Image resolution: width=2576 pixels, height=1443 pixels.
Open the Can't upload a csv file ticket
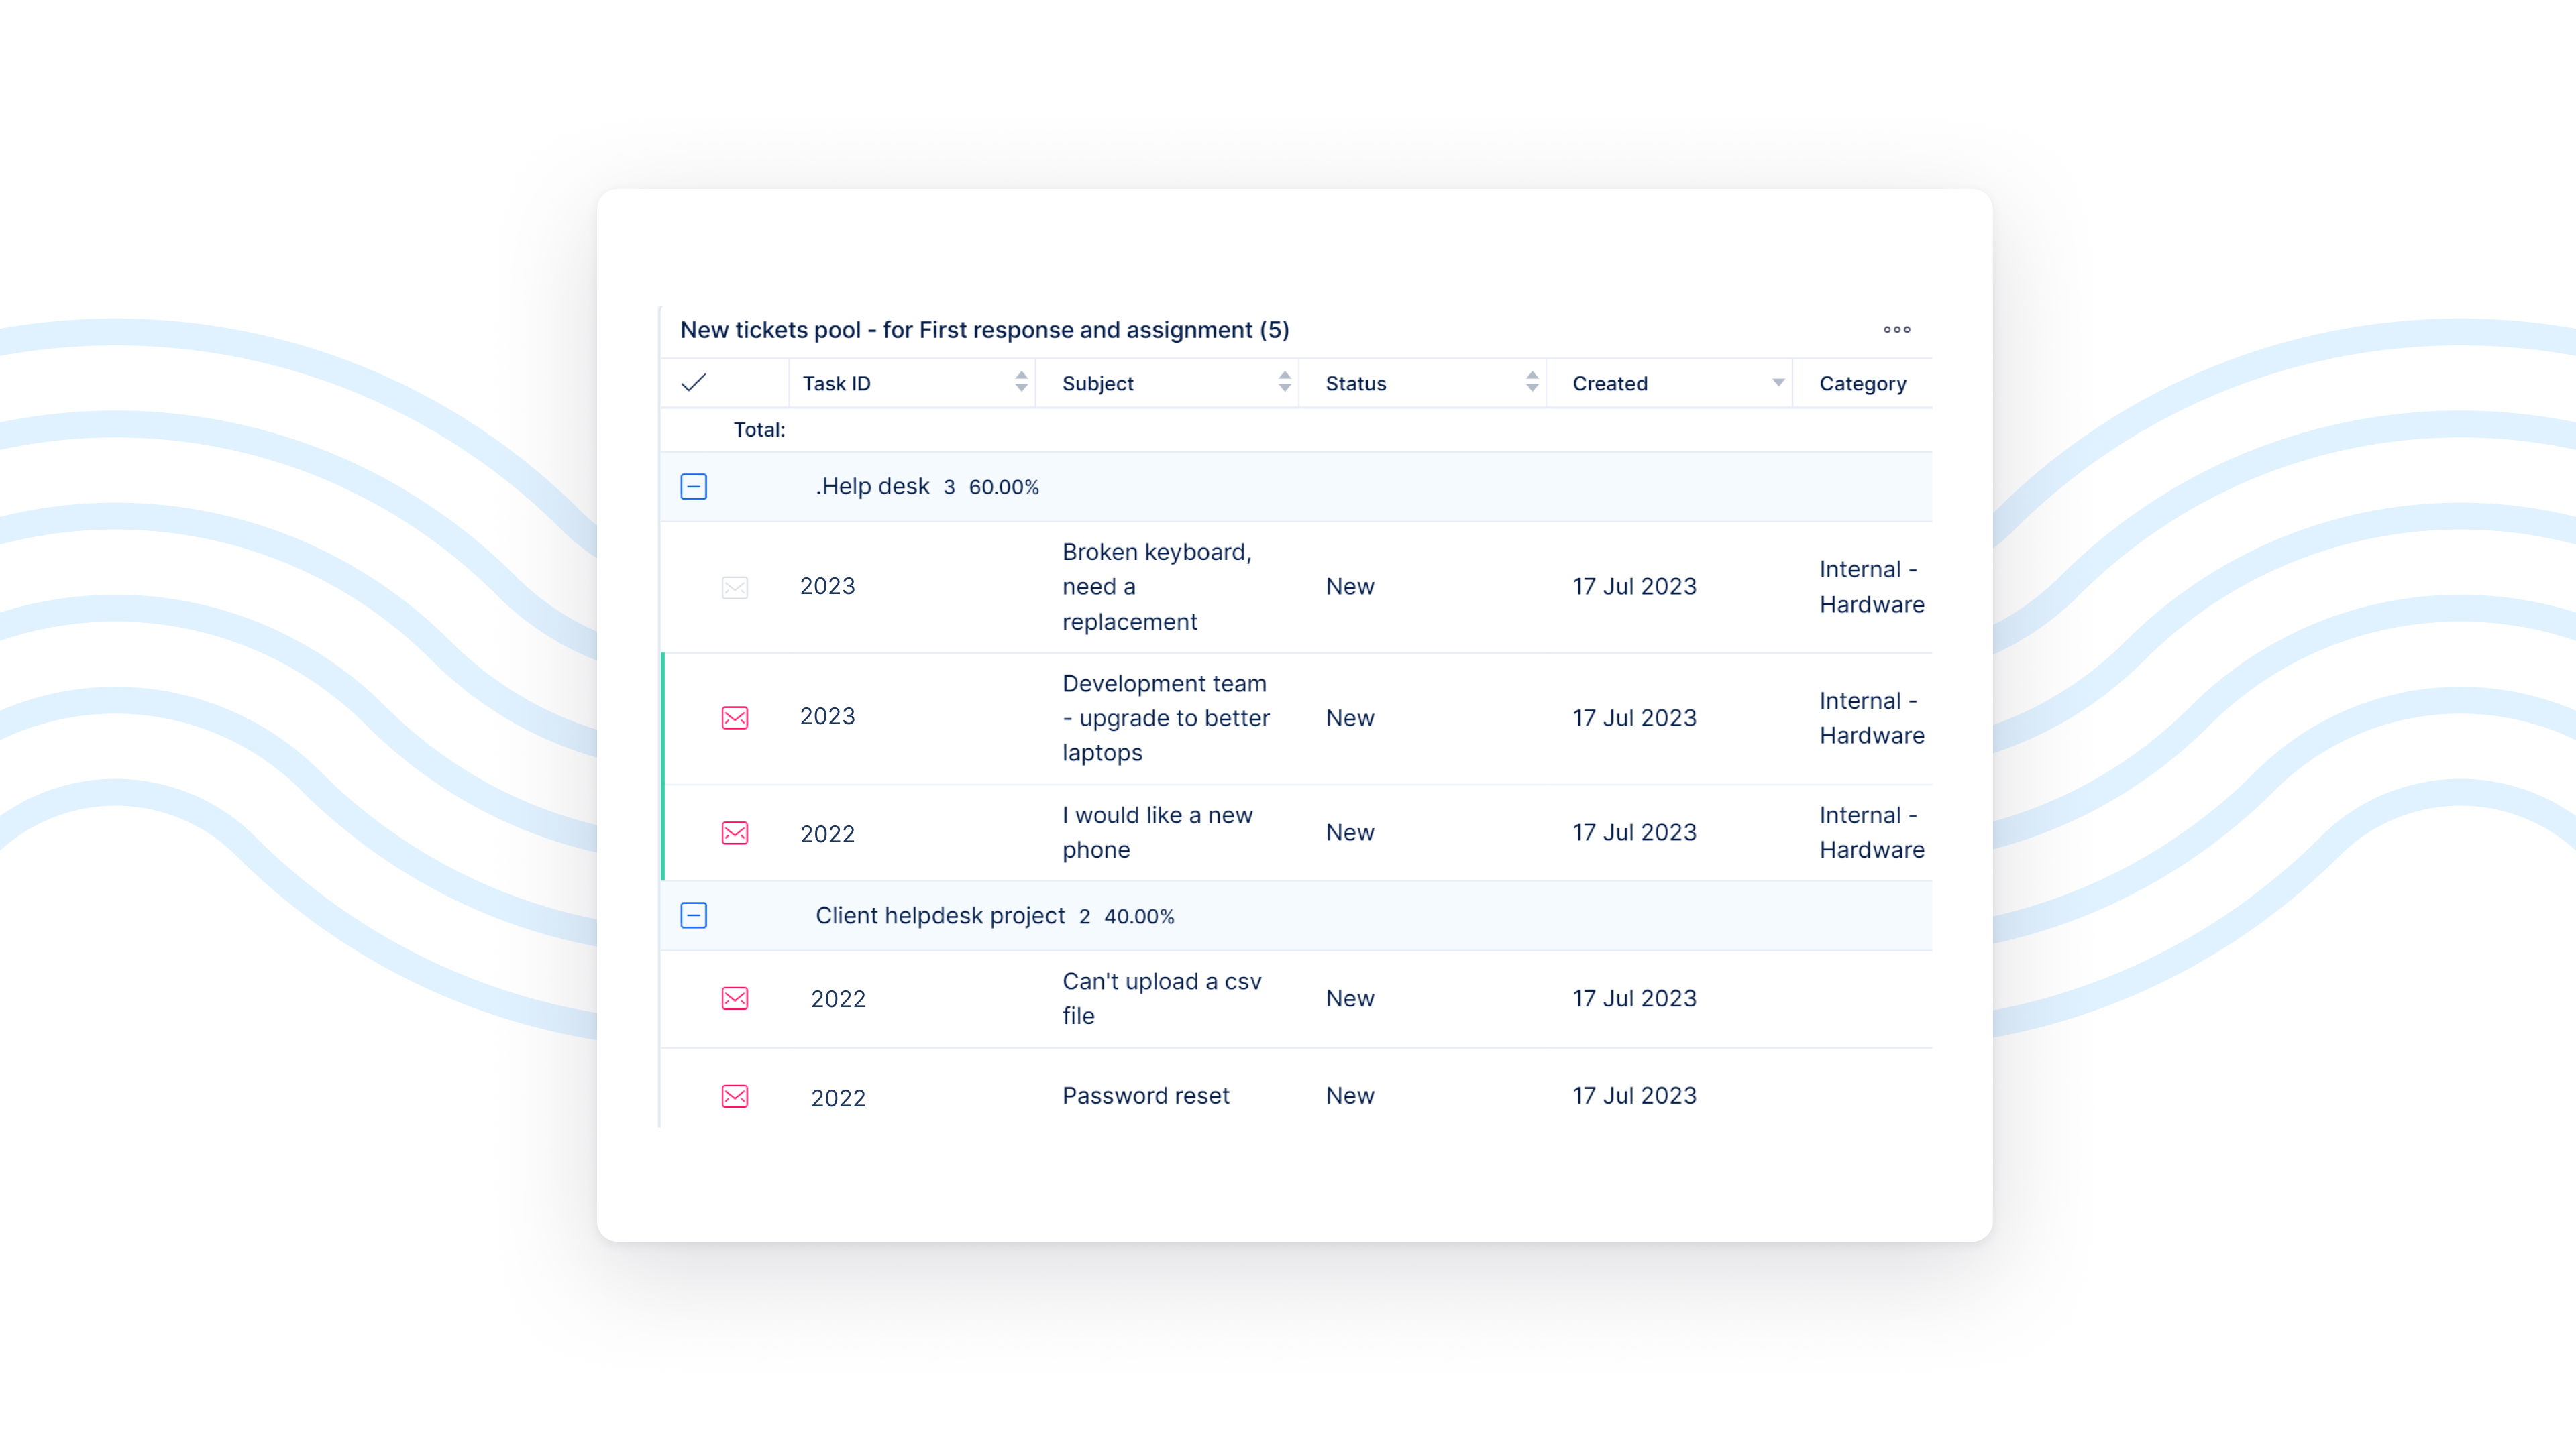coord(1160,998)
